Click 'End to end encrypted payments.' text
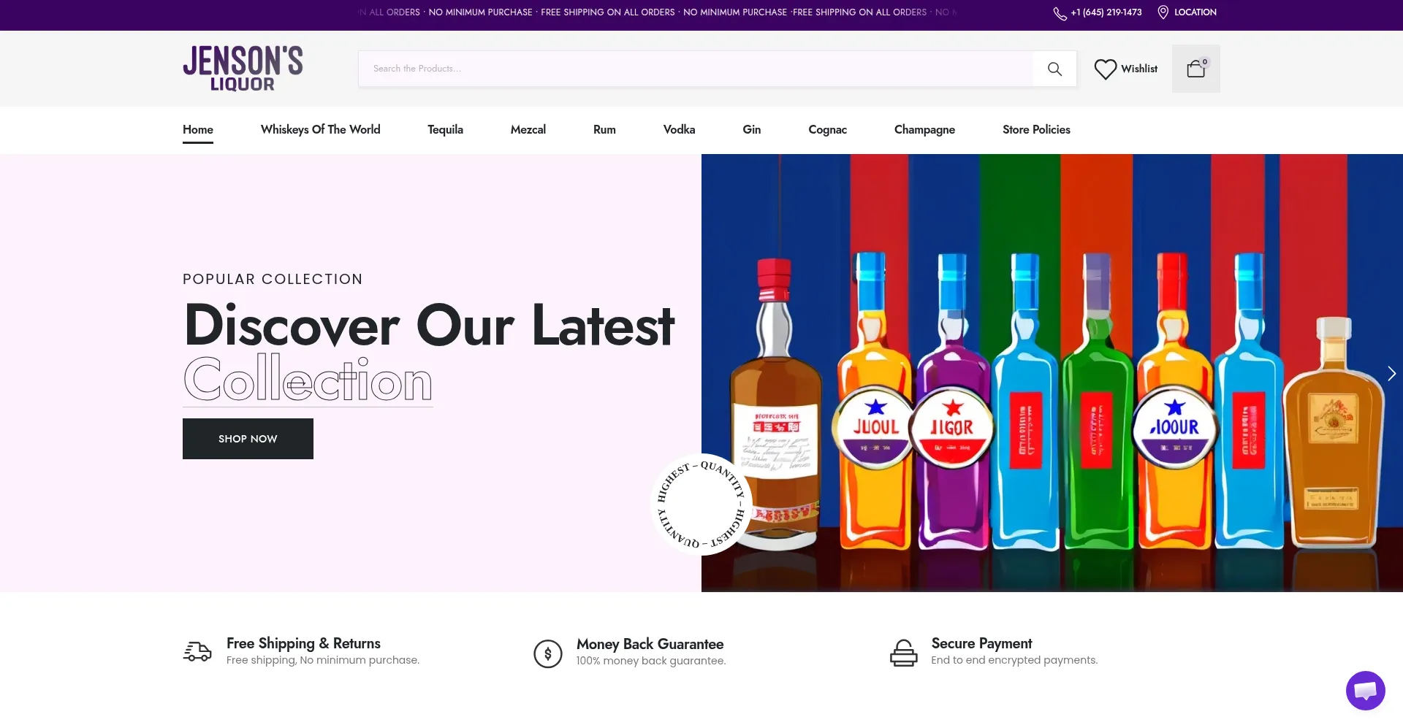The width and height of the screenshot is (1403, 725). (1014, 660)
